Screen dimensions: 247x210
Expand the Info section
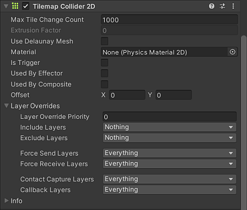point(7,201)
